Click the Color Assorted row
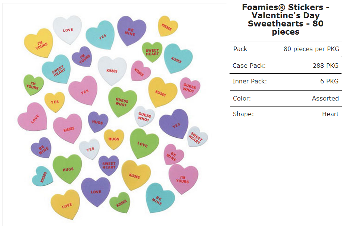Screen dimensions: 343x226 point(286,98)
